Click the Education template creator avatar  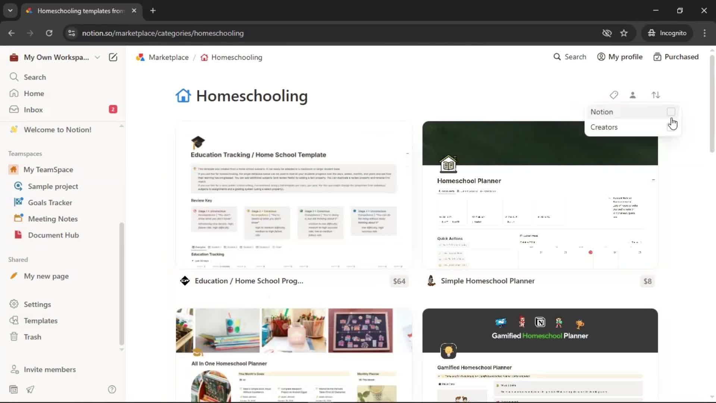tap(185, 281)
